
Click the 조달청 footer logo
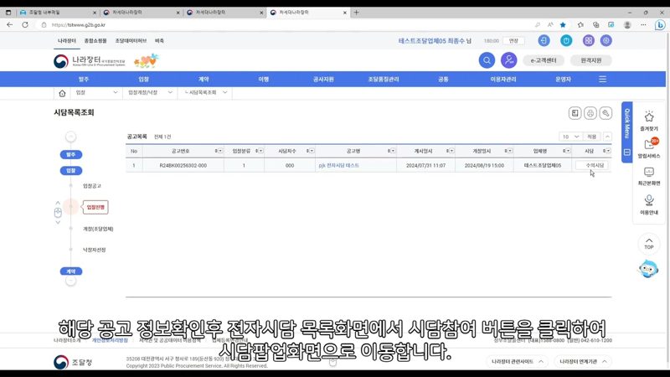pyautogui.click(x=73, y=362)
